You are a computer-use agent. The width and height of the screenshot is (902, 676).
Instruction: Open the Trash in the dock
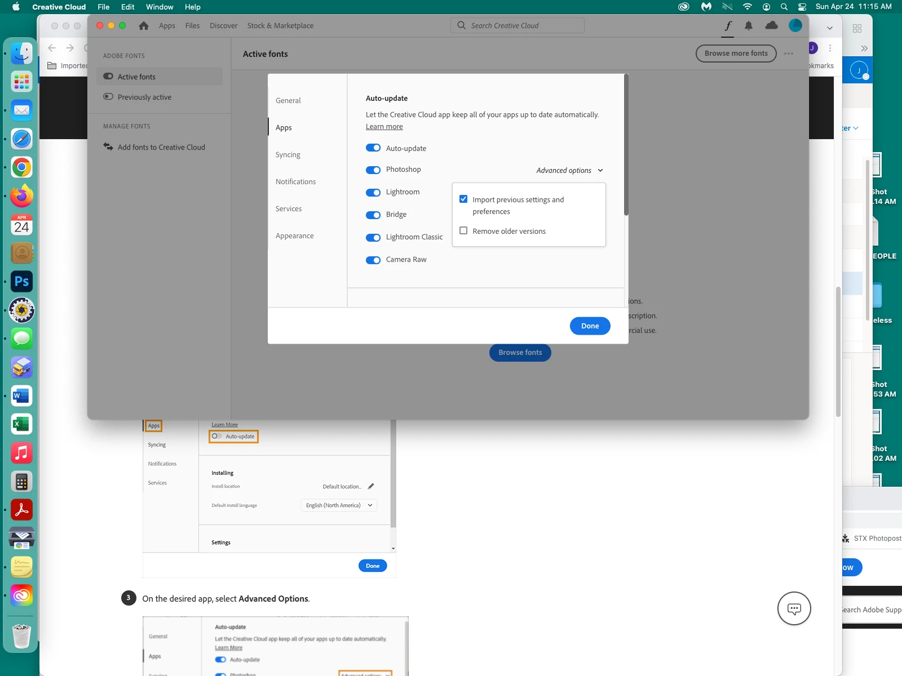click(x=21, y=636)
